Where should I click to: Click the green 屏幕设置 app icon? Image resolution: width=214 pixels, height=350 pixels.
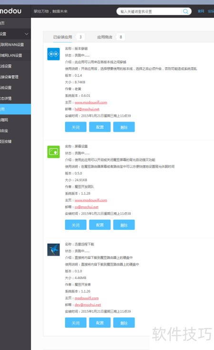coord(53,152)
